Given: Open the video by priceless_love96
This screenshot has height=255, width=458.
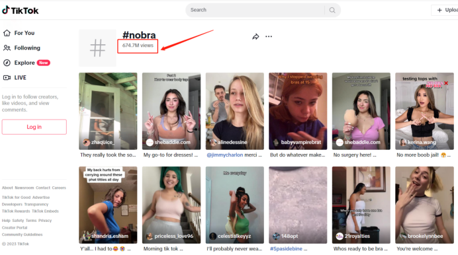Looking at the screenshot, I should [x=171, y=205].
